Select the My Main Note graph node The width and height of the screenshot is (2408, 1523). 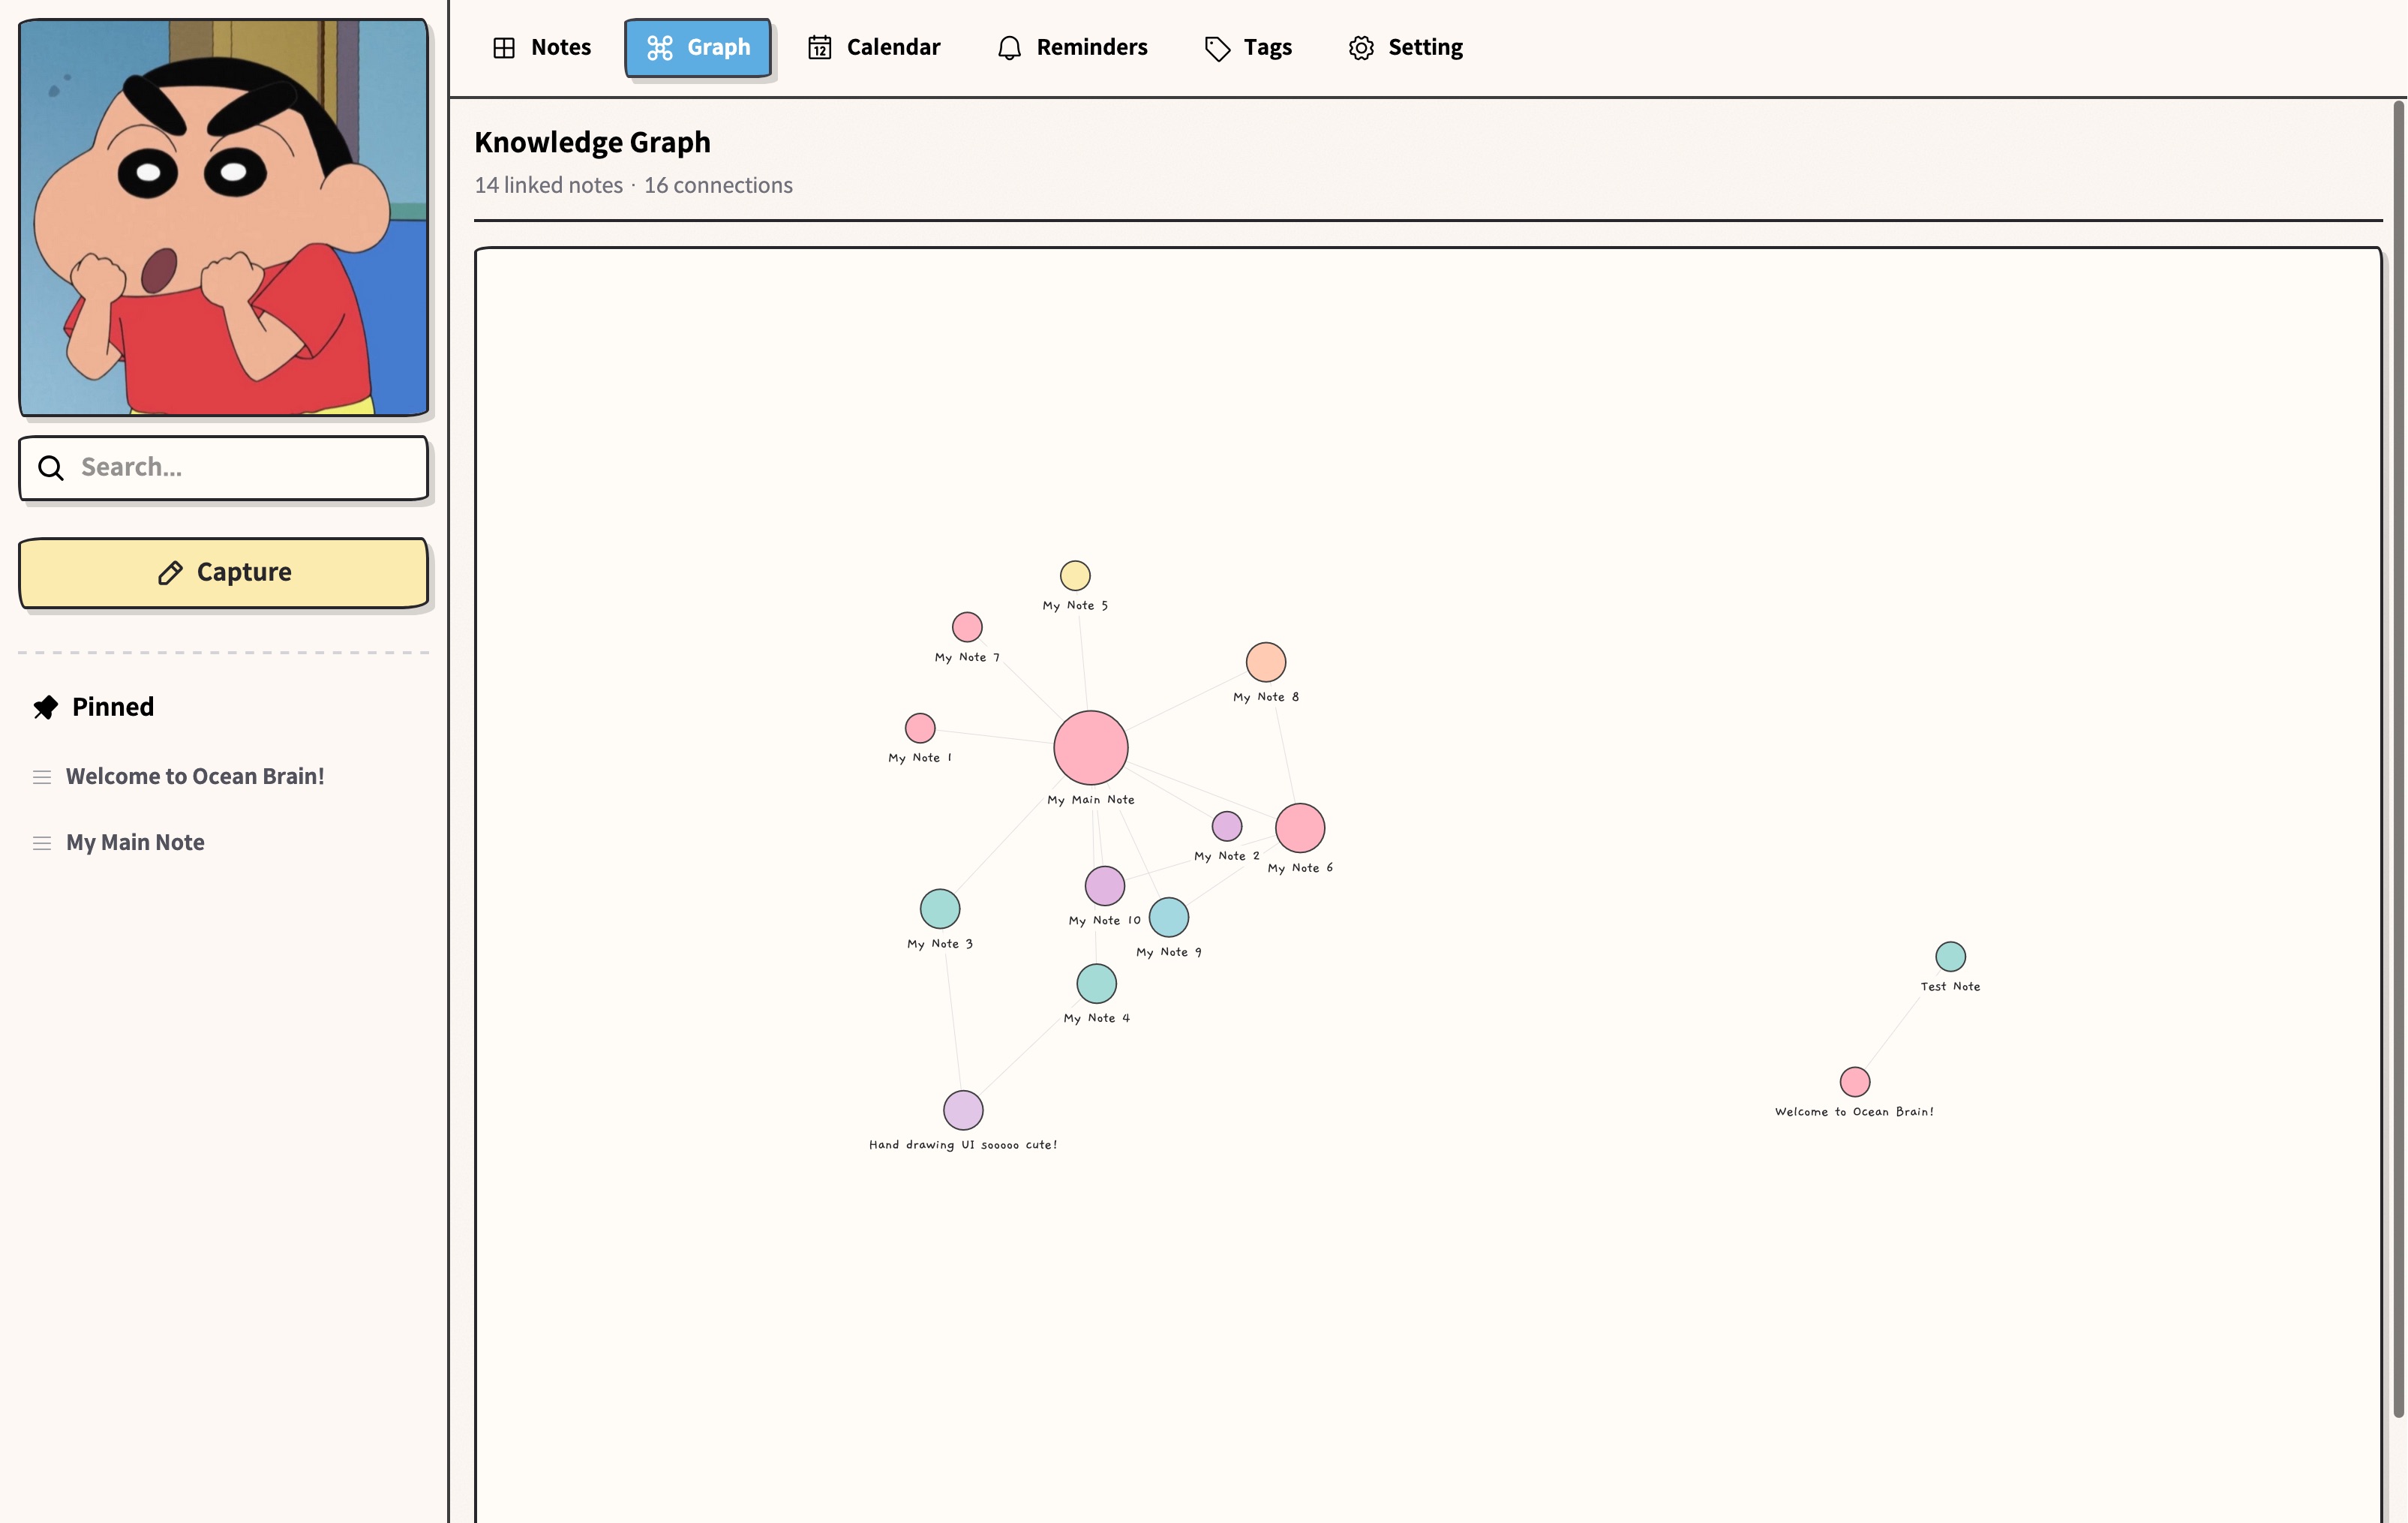point(1091,747)
